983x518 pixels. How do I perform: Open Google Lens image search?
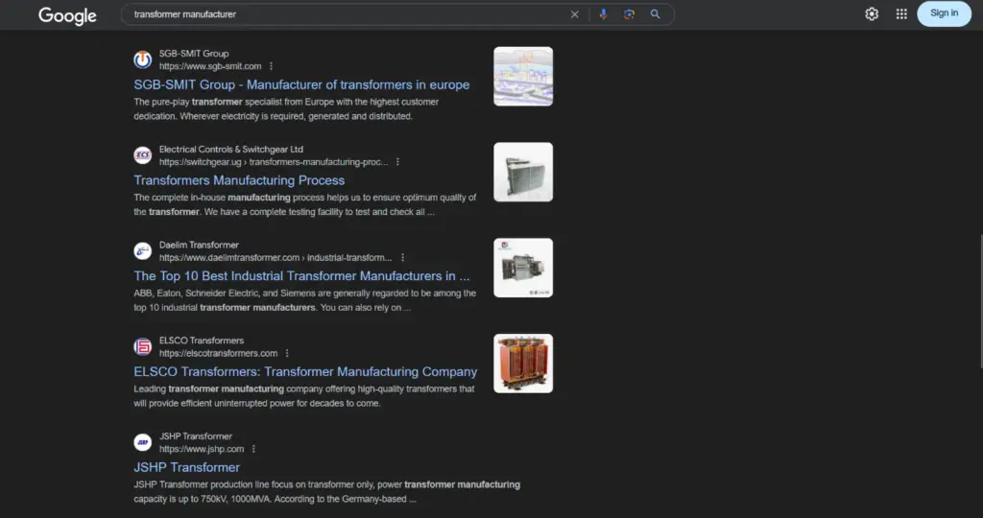coord(629,14)
